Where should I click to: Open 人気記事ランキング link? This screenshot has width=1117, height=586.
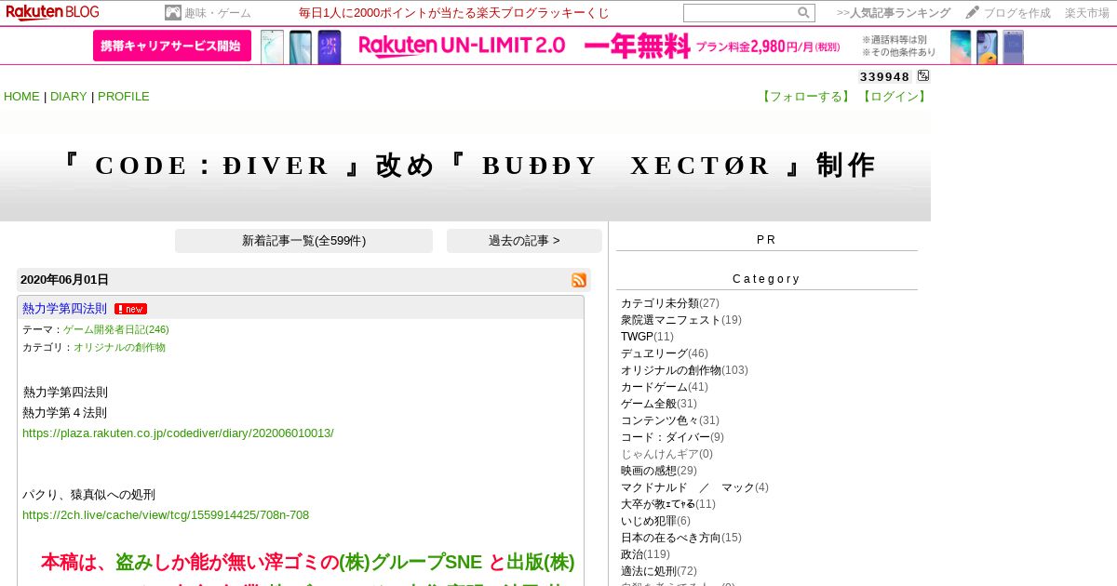click(900, 13)
